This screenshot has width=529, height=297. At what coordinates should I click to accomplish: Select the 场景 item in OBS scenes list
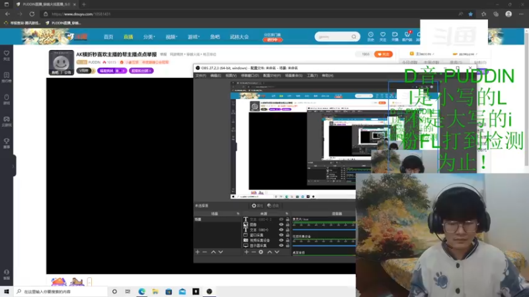click(218, 219)
